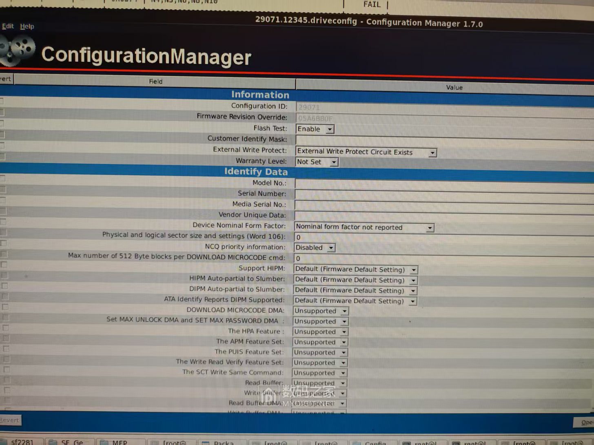This screenshot has width=594, height=445.
Task: Tick the revert checkbox for Flash Test row
Action: 2,123
